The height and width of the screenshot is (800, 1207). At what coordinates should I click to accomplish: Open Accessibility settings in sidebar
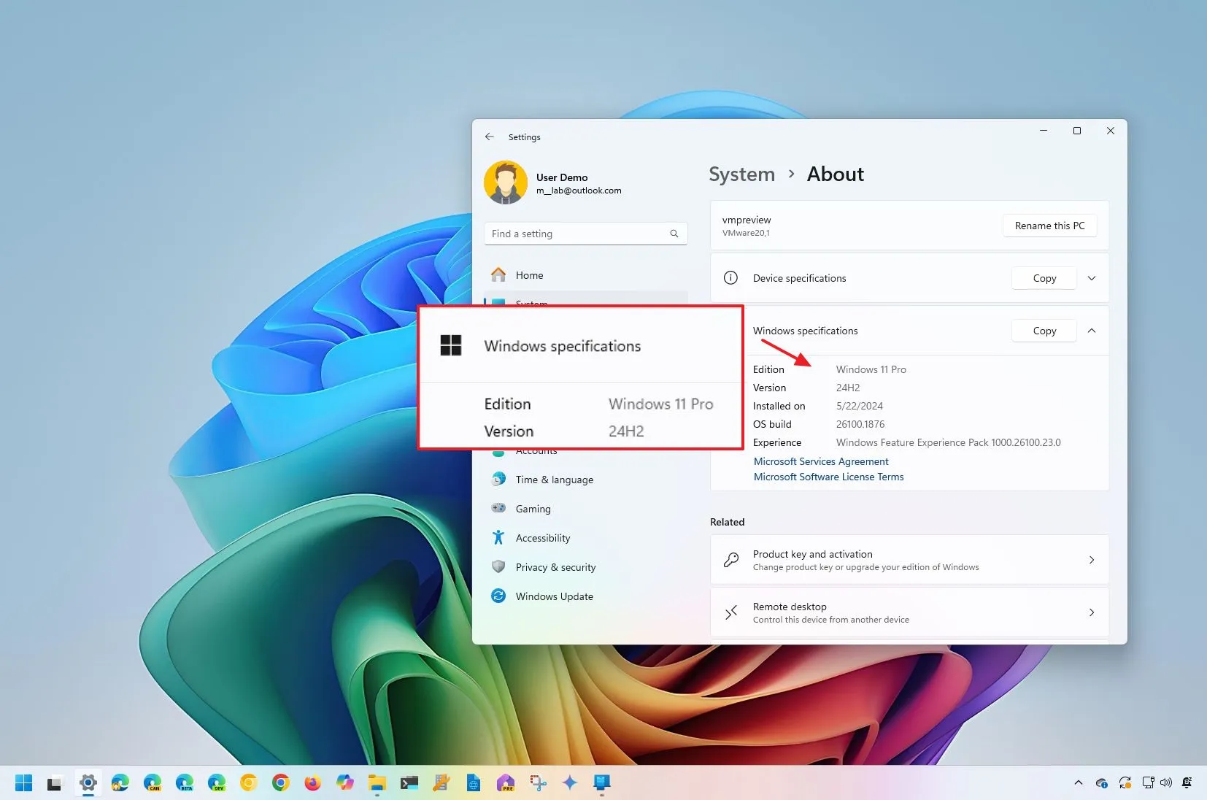(x=586, y=538)
